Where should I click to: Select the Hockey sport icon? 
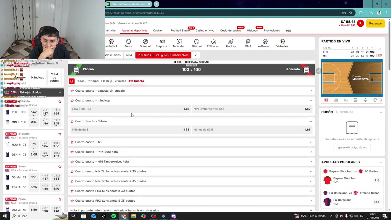tap(231, 43)
